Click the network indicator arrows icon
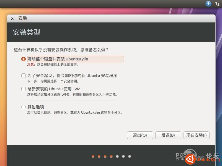This screenshot has width=222, height=166. (217, 4)
